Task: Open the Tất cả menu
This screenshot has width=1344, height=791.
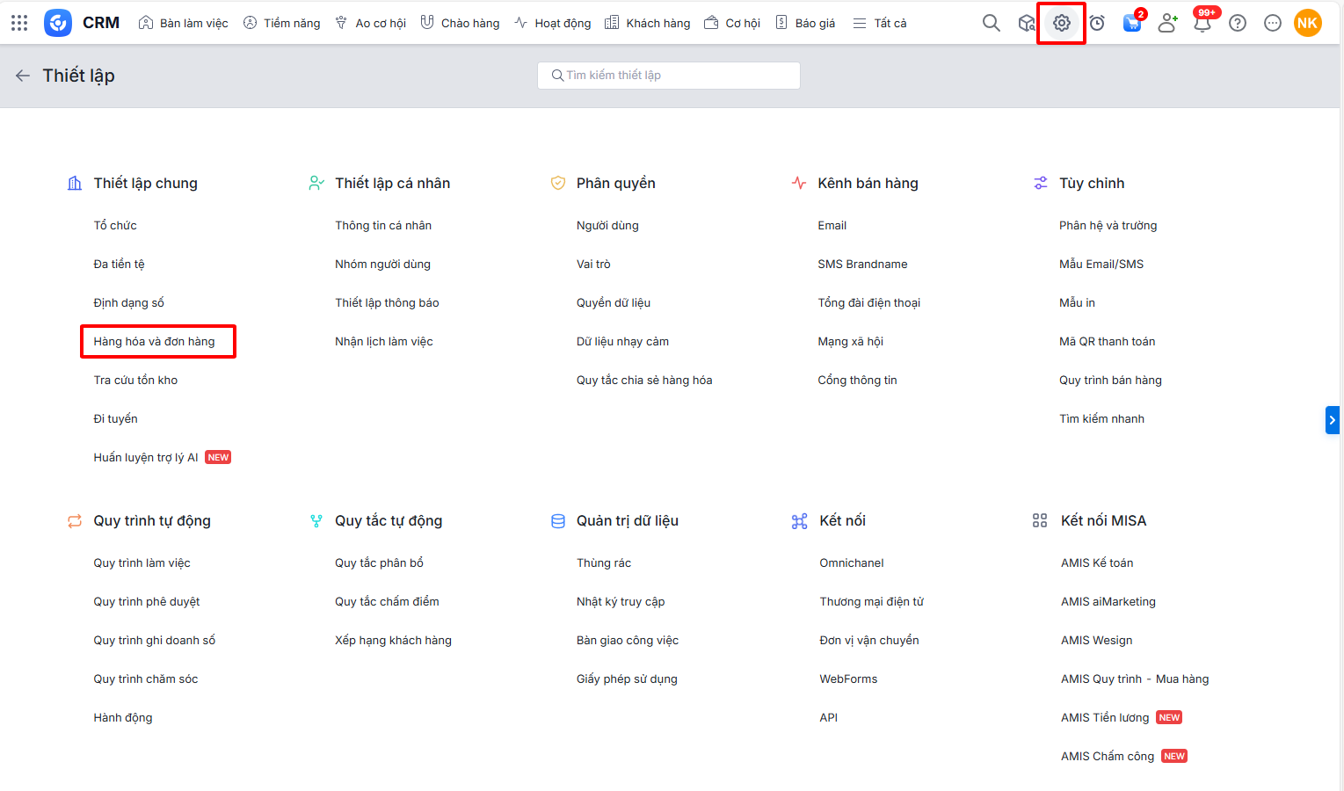Action: tap(880, 23)
